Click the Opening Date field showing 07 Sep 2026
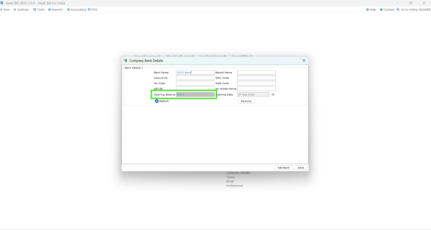Image resolution: width=431 pixels, height=230 pixels. (253, 95)
